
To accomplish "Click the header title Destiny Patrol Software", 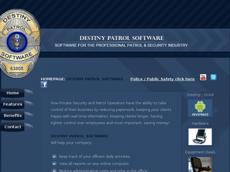I will pyautogui.click(x=121, y=38).
